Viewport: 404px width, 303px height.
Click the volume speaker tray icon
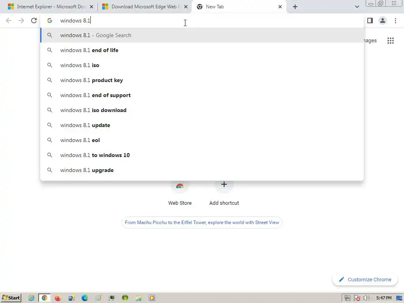366,298
